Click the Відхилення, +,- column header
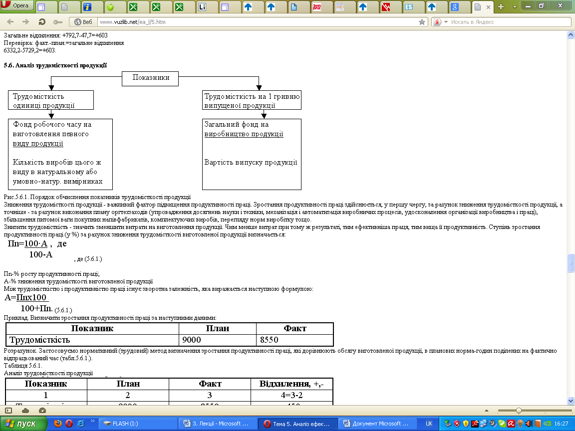Image resolution: width=575 pixels, height=431 pixels. point(291,384)
